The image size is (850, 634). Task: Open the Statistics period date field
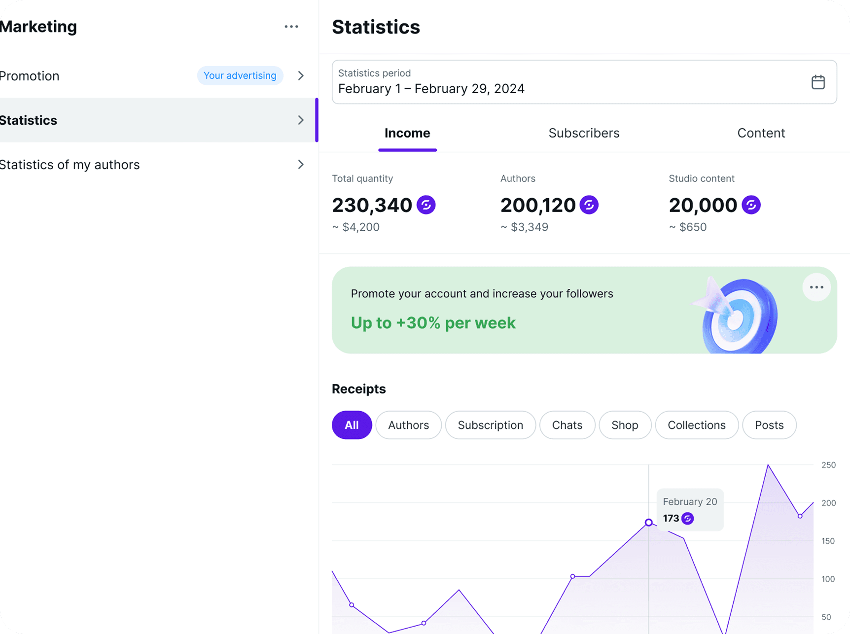coord(584,82)
